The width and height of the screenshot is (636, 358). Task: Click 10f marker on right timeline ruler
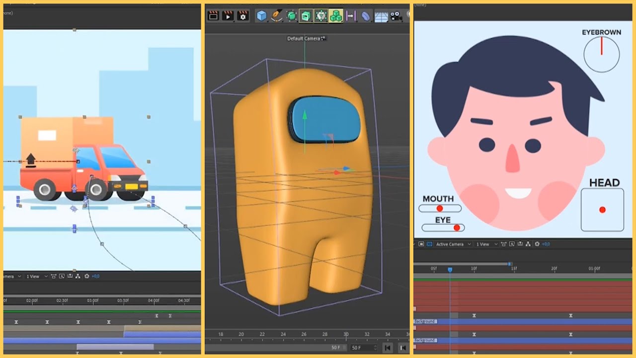click(474, 268)
